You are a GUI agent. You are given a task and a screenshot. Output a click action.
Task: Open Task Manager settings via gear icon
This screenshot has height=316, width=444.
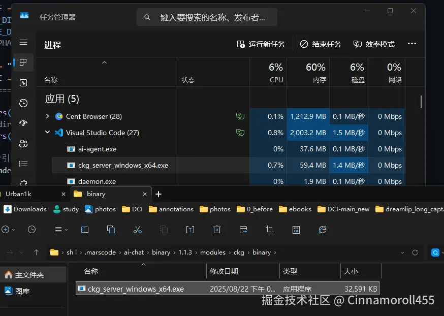click(23, 183)
